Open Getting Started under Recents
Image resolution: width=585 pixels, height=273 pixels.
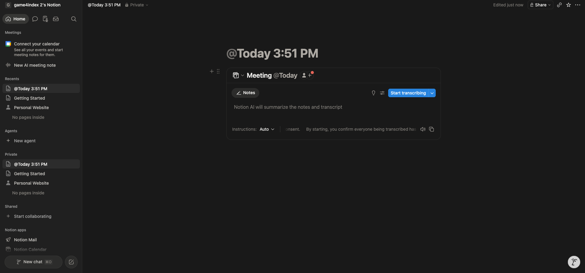pyautogui.click(x=41, y=98)
